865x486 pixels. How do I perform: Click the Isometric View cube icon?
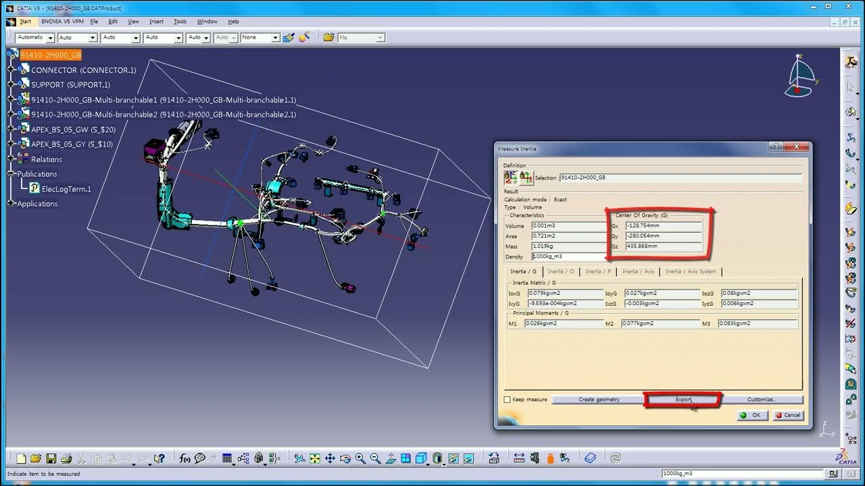pyautogui.click(x=420, y=458)
